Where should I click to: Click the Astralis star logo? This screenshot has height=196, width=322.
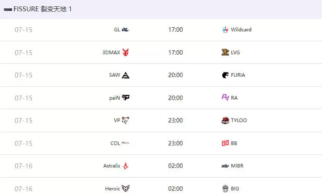click(x=126, y=166)
